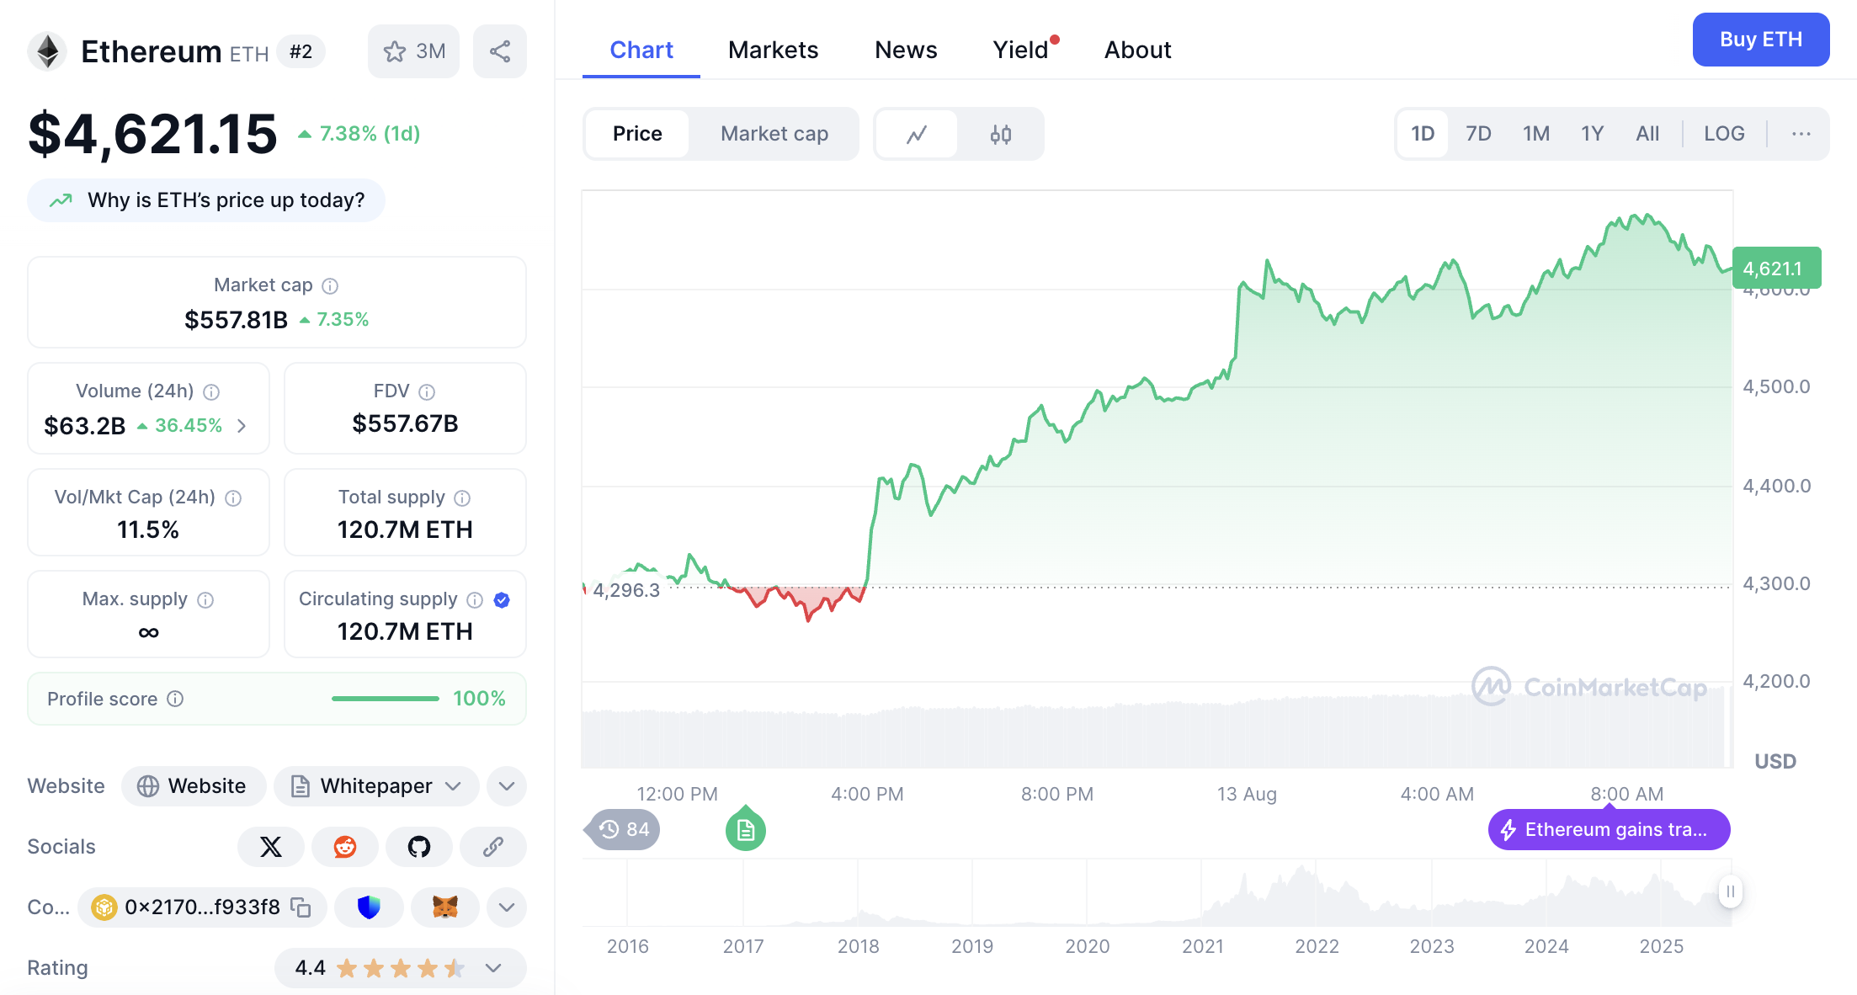Viewport: 1857px width, 995px height.
Task: Open the About tab
Action: pos(1137,51)
